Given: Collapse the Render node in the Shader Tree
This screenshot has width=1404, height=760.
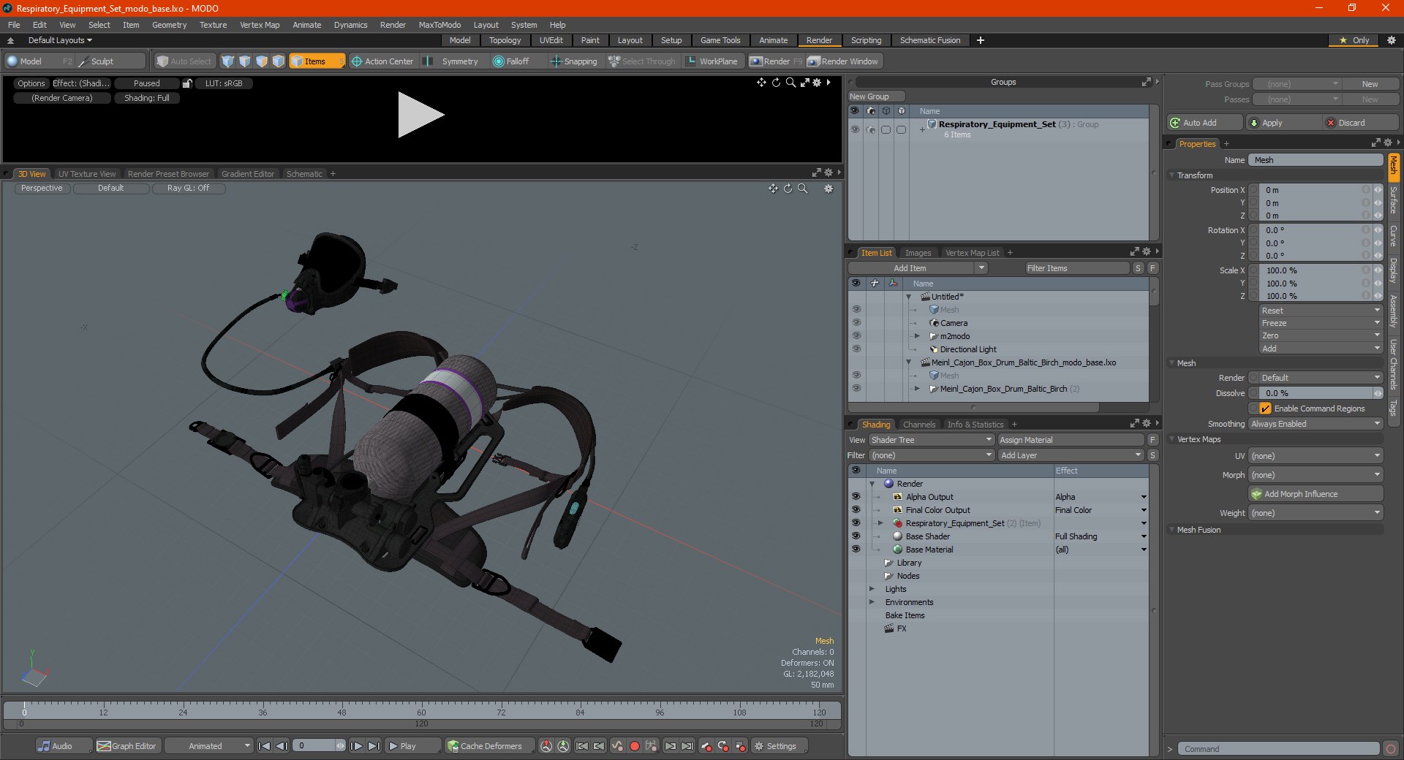Looking at the screenshot, I should pyautogui.click(x=872, y=484).
